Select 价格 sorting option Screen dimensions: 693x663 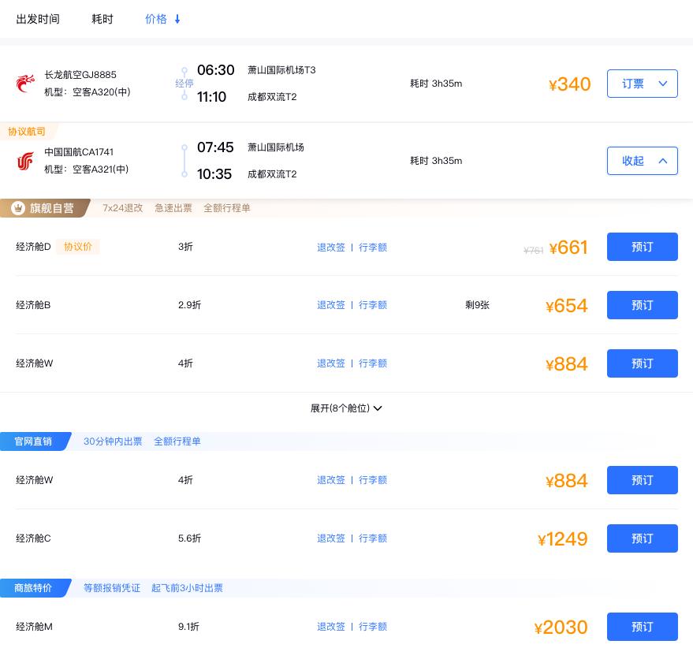tap(156, 19)
